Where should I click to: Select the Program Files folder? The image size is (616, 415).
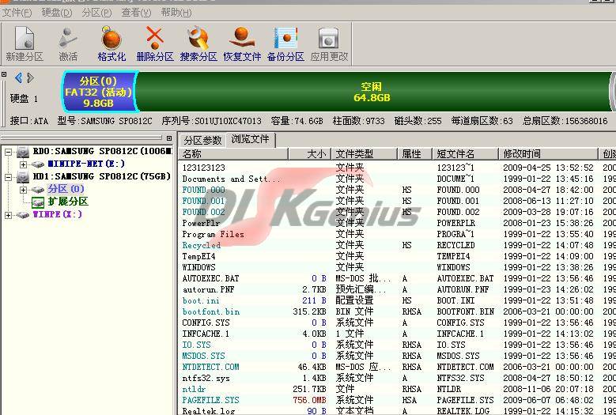(213, 234)
